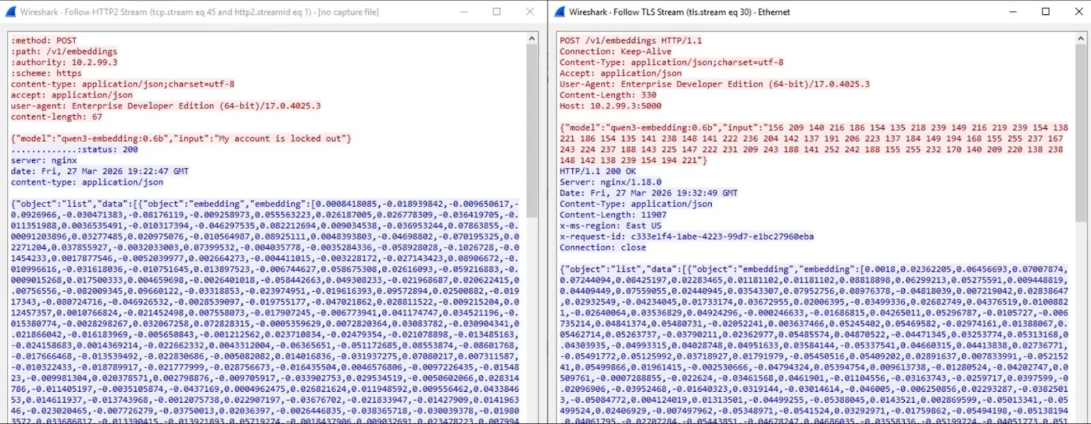Click the 'Content-Length: 11907' line
The height and width of the screenshot is (424, 1091).
tap(613, 215)
